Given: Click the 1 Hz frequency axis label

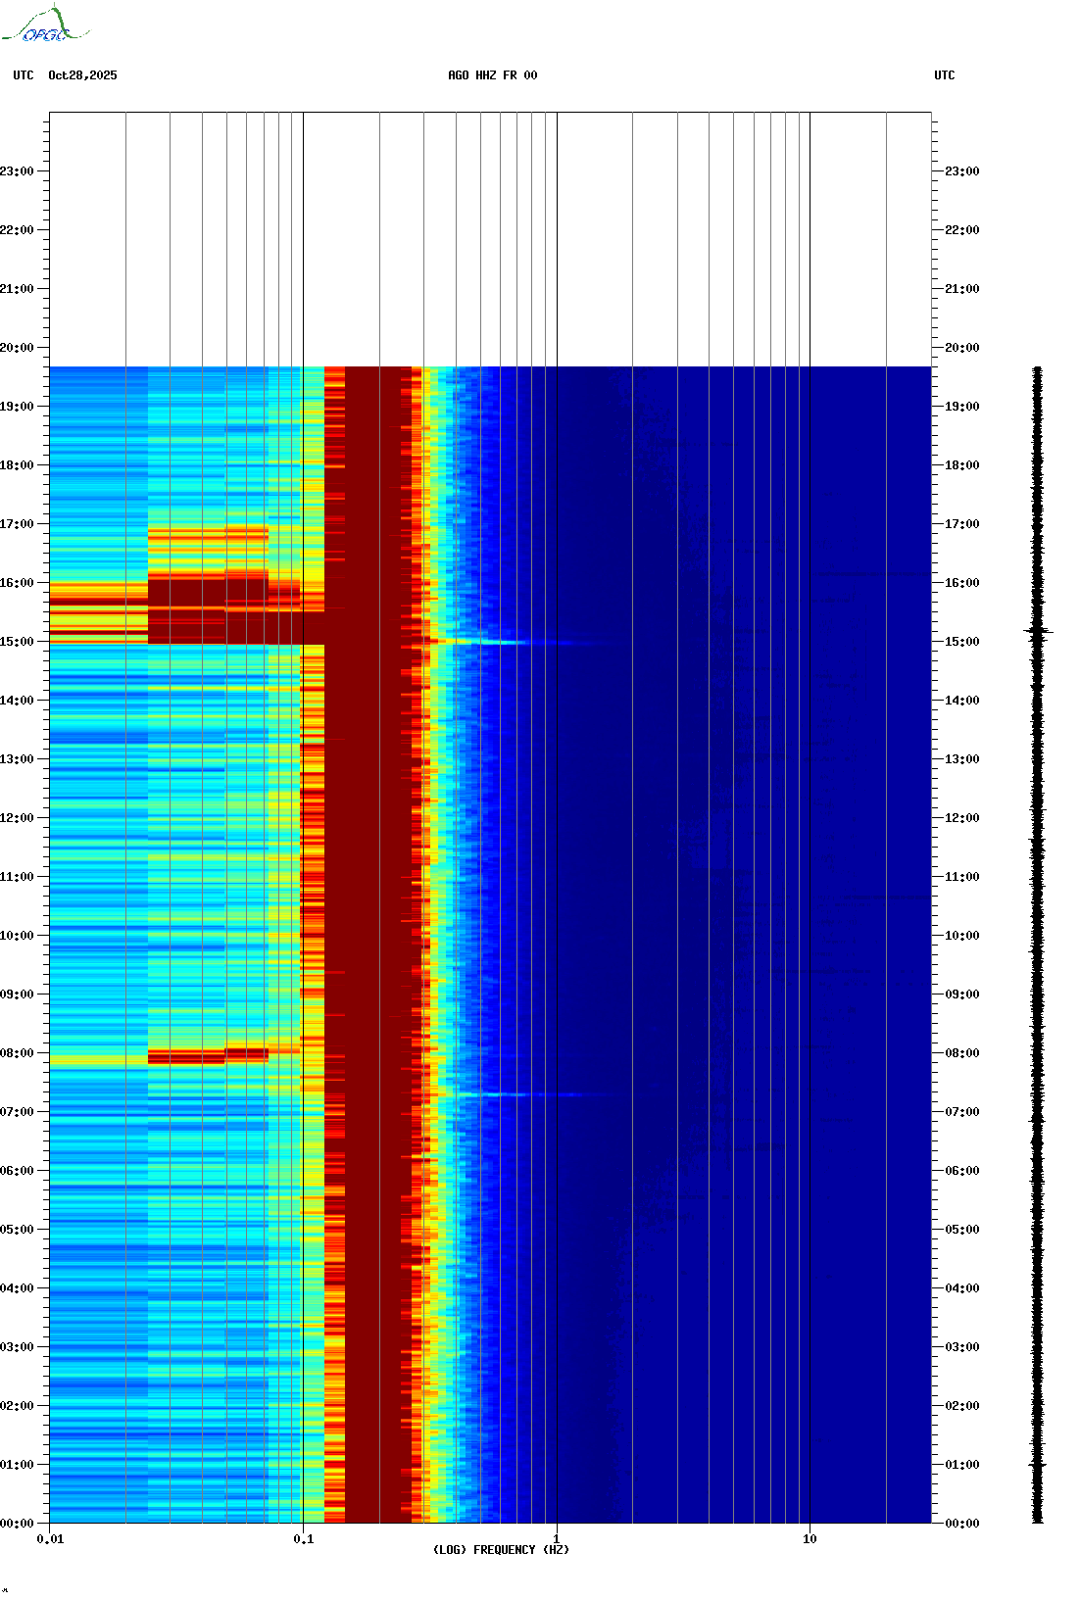Looking at the screenshot, I should (x=557, y=1539).
